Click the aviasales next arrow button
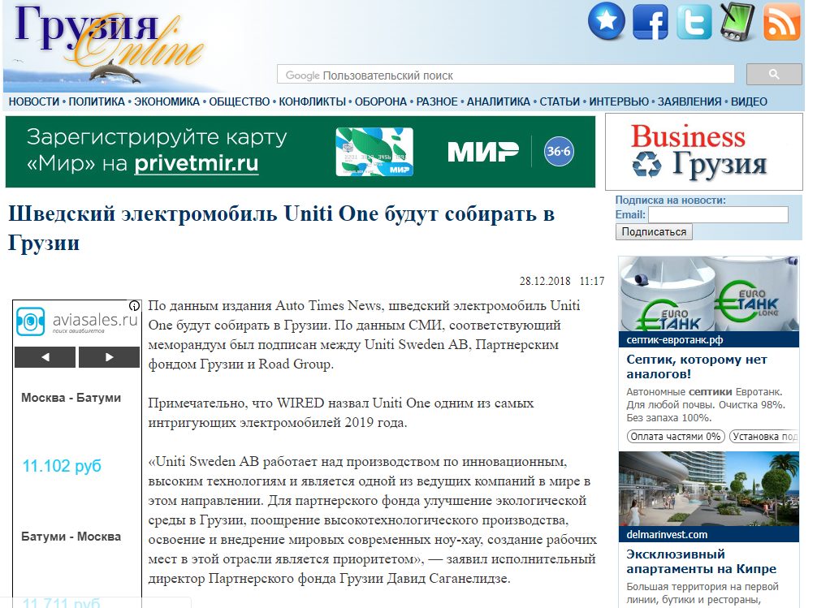 109,357
